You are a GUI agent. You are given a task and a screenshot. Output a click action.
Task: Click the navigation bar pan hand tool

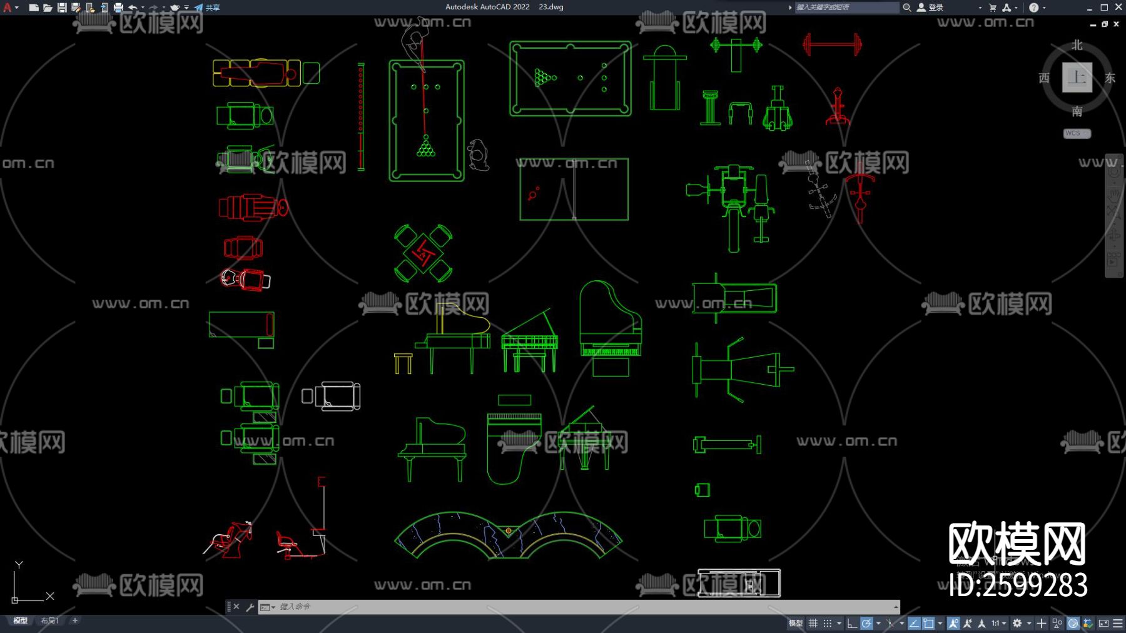(1114, 195)
